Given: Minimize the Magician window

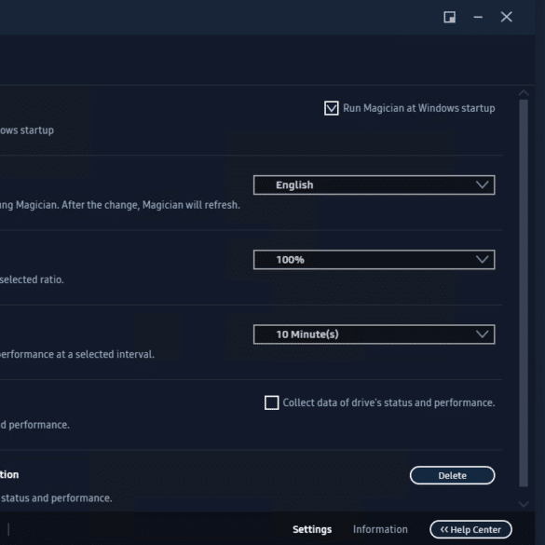Looking at the screenshot, I should pos(478,17).
